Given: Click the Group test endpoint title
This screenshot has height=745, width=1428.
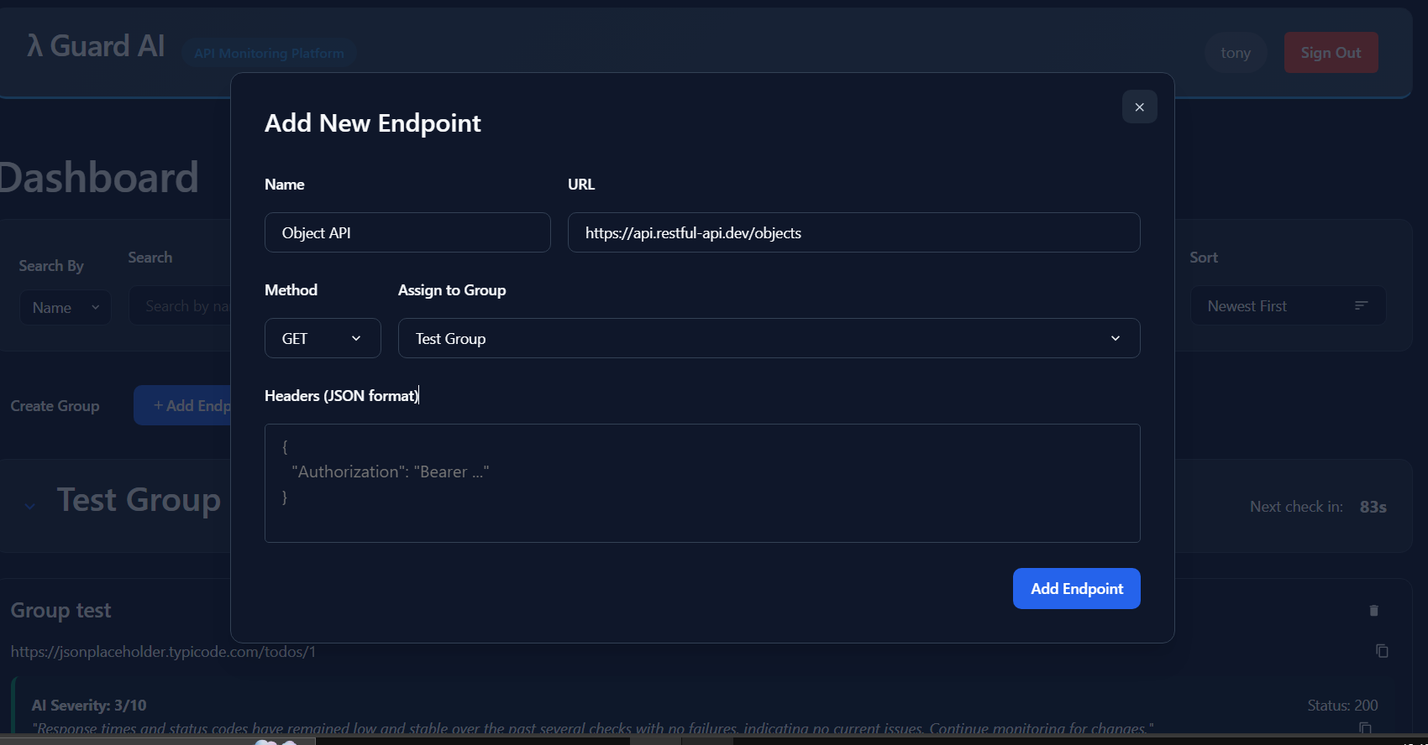Looking at the screenshot, I should tap(60, 610).
